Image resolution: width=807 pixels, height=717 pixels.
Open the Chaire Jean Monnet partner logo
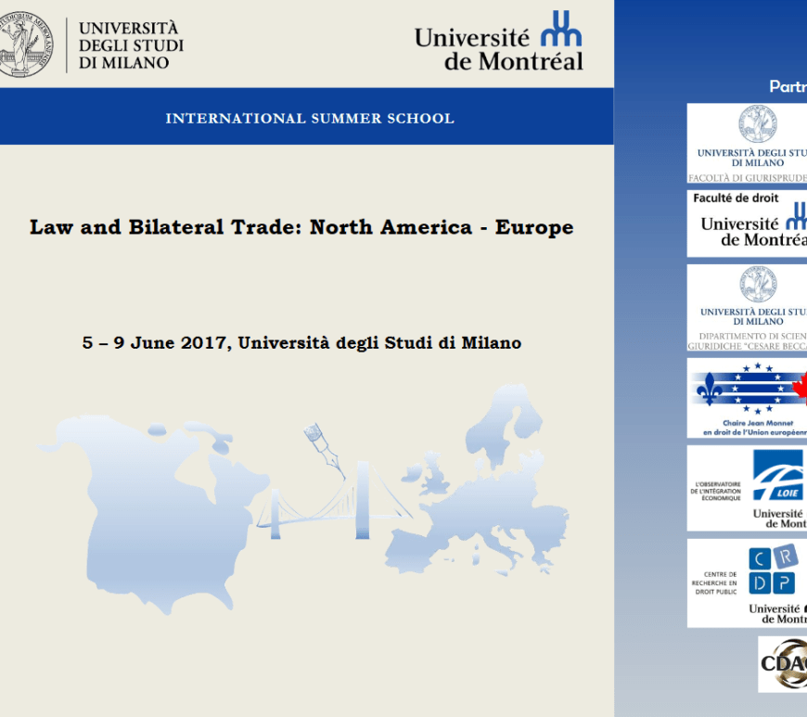point(748,399)
